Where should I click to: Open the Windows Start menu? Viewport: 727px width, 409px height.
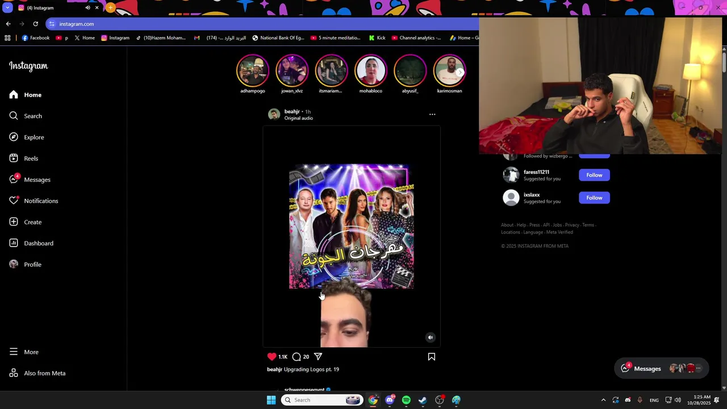271,400
